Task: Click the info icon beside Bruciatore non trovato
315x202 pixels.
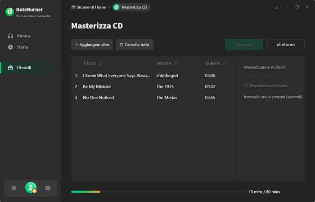Action: click(x=246, y=85)
